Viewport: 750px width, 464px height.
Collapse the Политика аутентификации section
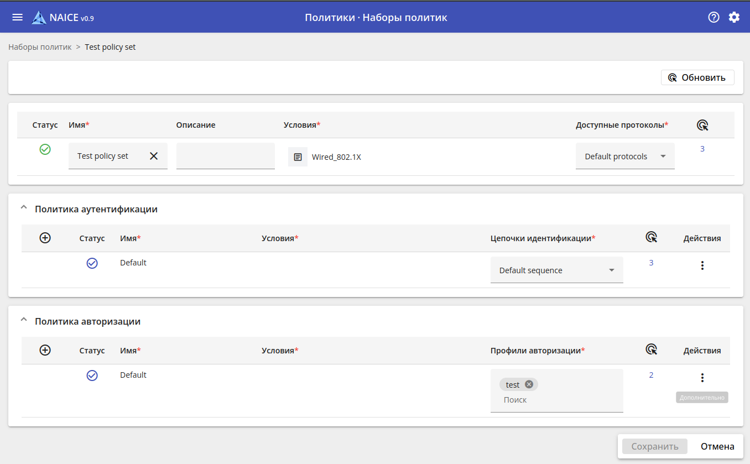[23, 208]
